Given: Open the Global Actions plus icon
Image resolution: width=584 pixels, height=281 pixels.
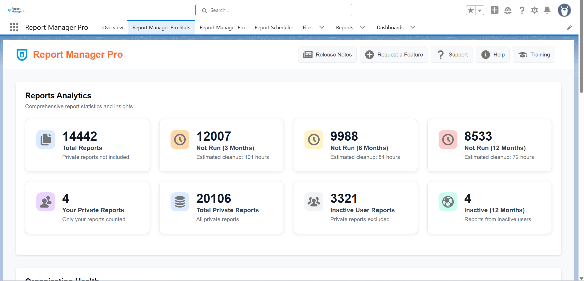Looking at the screenshot, I should tap(495, 10).
